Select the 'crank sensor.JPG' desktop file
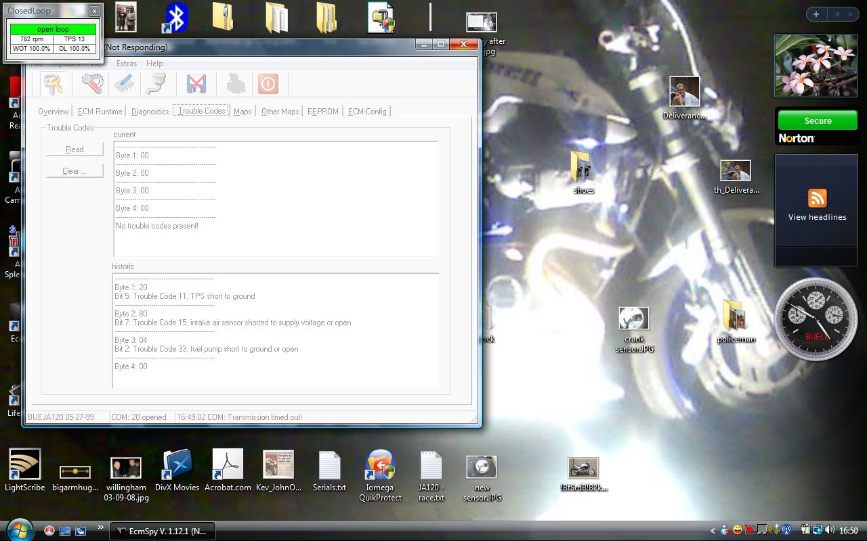Viewport: 867px width, 541px height. [634, 330]
